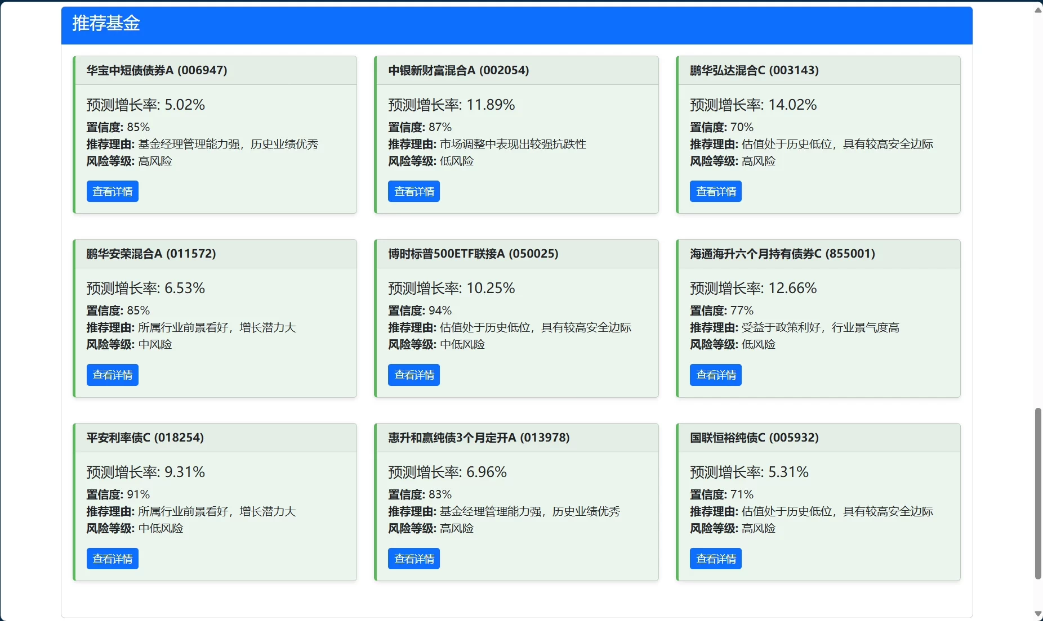Click 置信度: 83% in 惠升和赢纯债 card
1043x621 pixels.
(420, 494)
